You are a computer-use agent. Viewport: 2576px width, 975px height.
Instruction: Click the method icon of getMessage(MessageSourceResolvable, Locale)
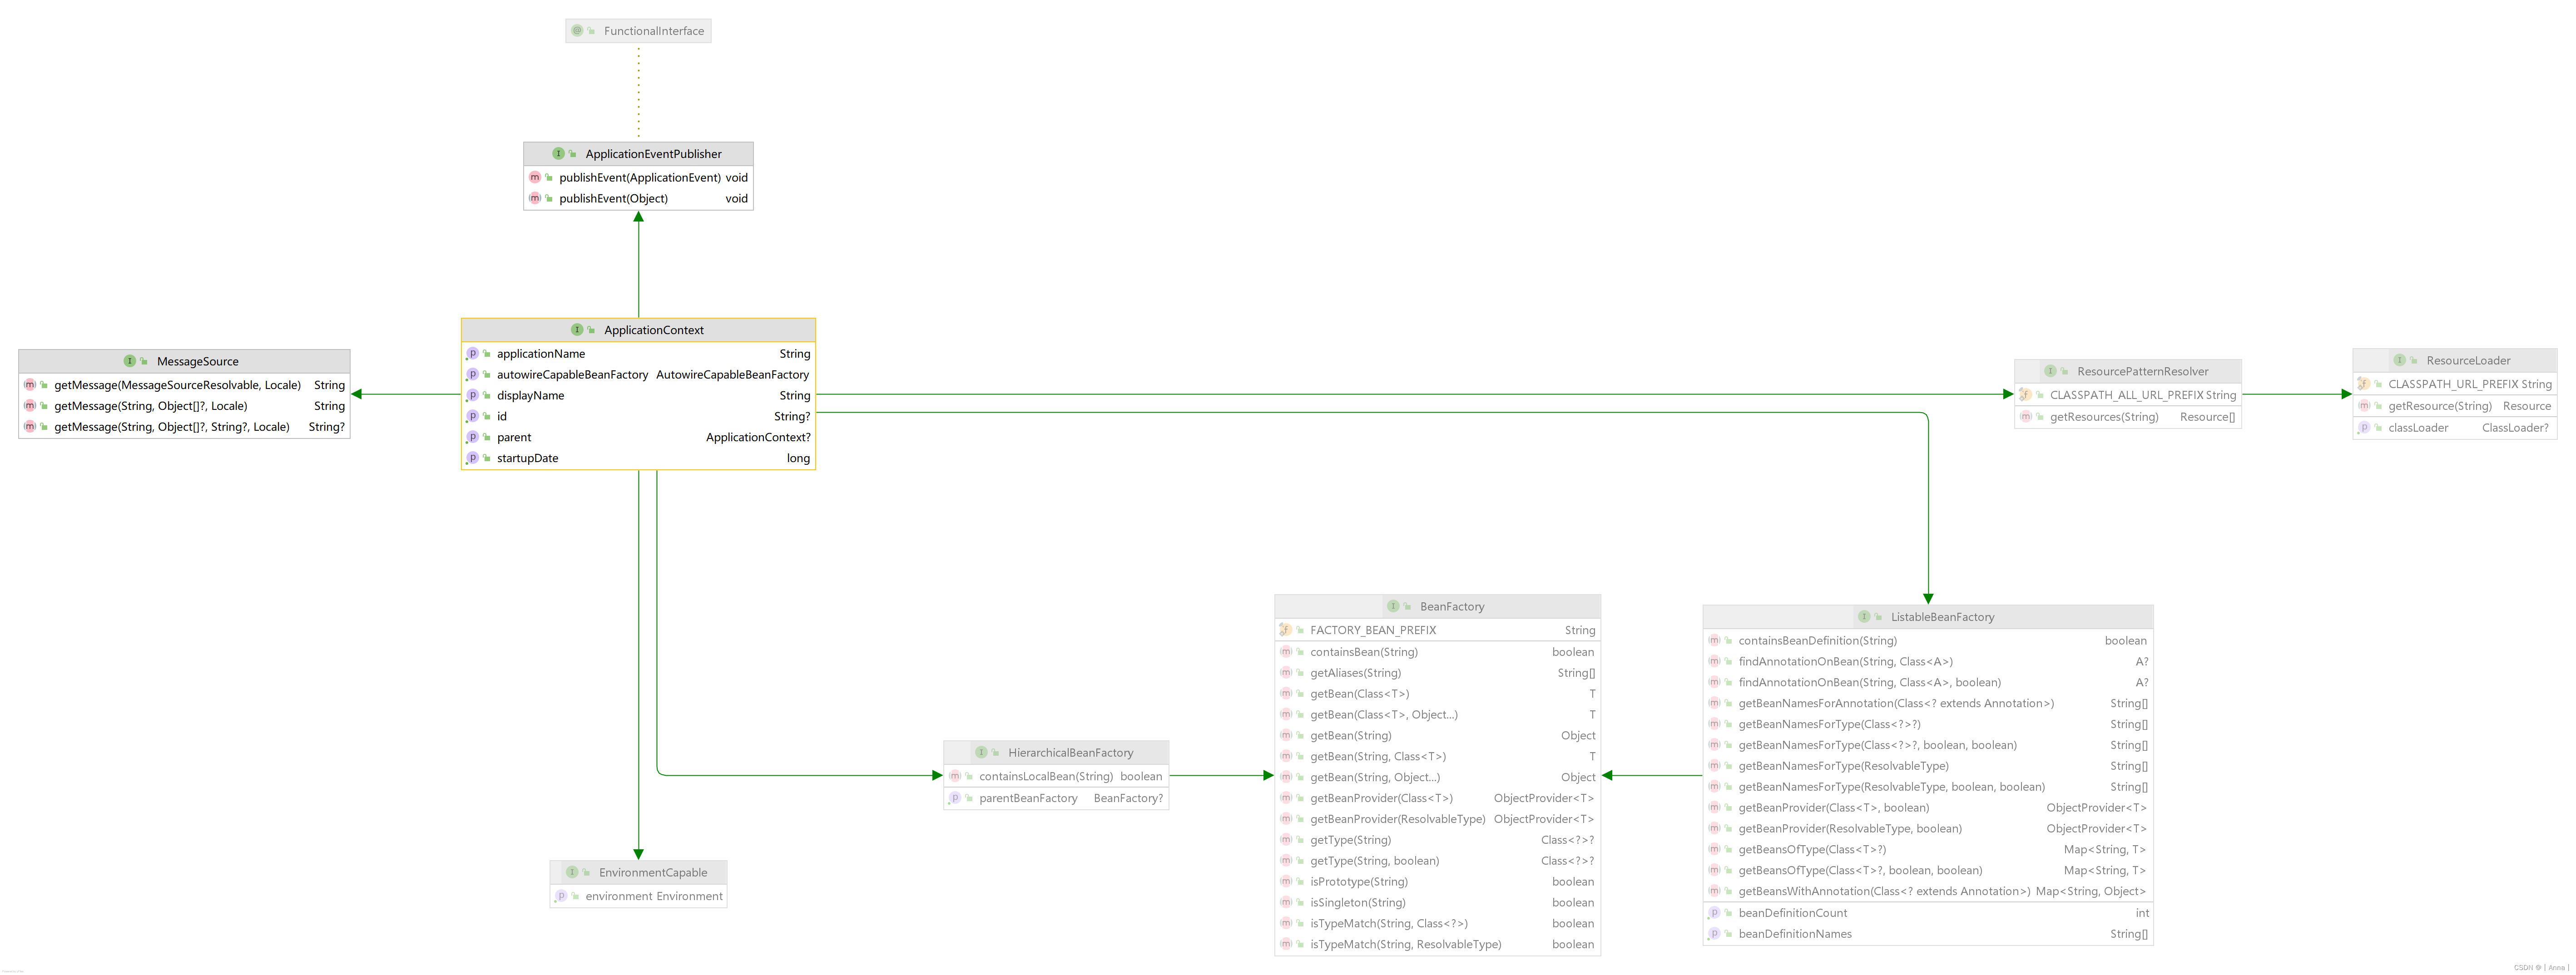click(30, 384)
